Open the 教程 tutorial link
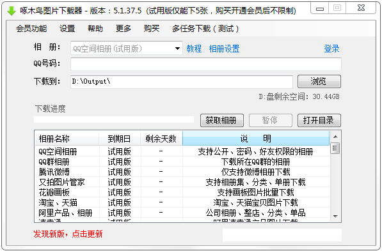This screenshot has width=382, height=251. (x=194, y=49)
